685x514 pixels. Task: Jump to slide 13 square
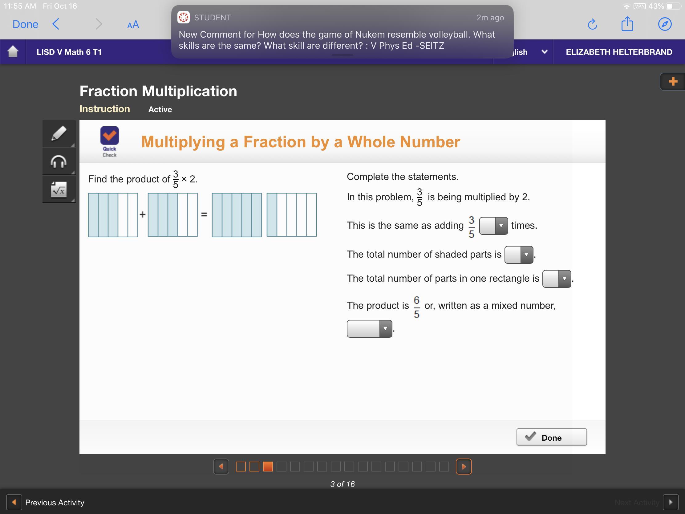pos(403,467)
